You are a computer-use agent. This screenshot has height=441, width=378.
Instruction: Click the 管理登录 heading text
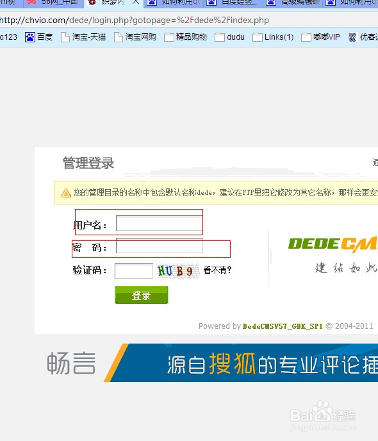point(88,163)
